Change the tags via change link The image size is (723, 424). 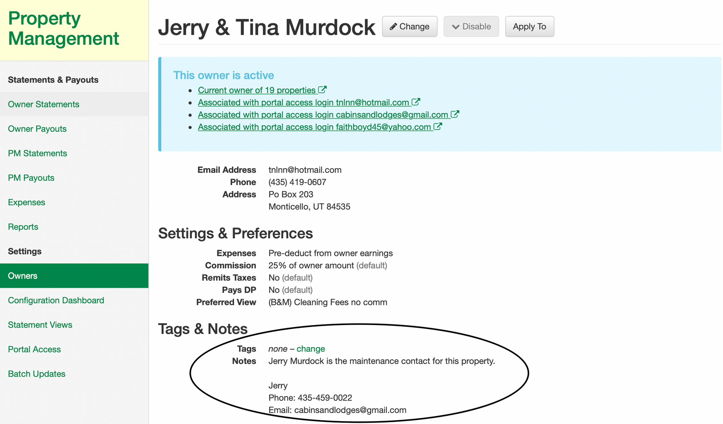coord(311,349)
